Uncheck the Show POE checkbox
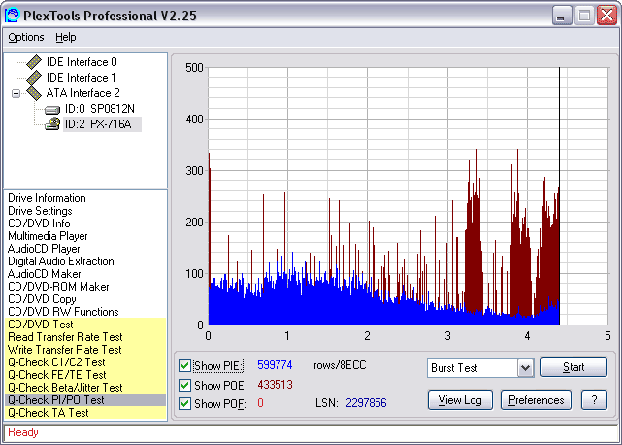This screenshot has height=445, width=622. click(184, 385)
